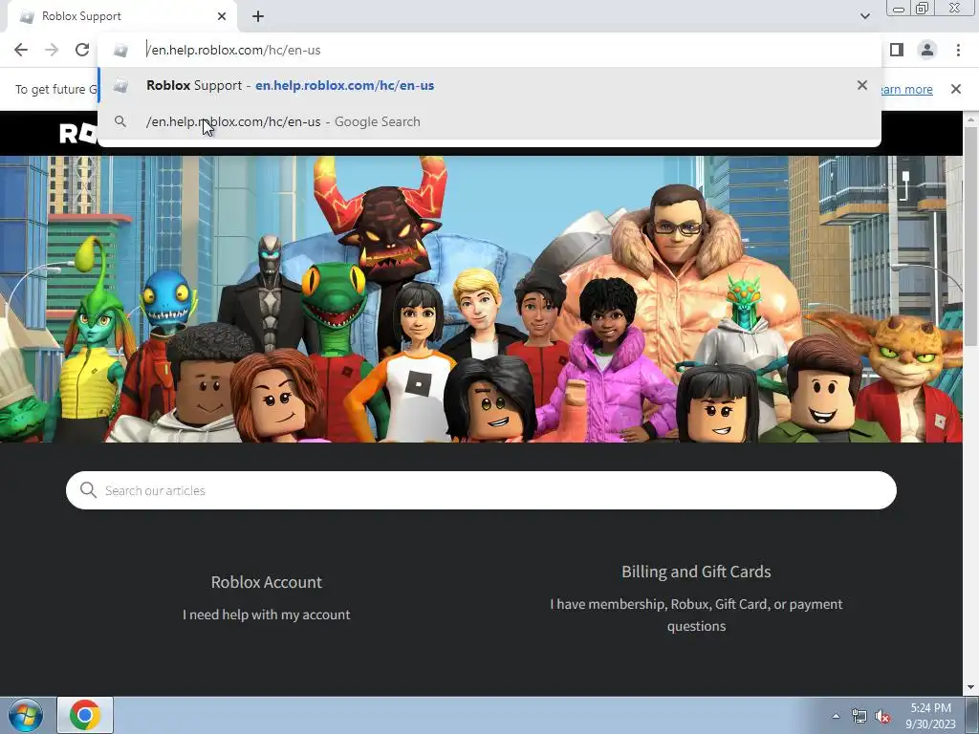Viewport: 979px width, 734px height.
Task: Open the Windows Start button
Action: (26, 715)
